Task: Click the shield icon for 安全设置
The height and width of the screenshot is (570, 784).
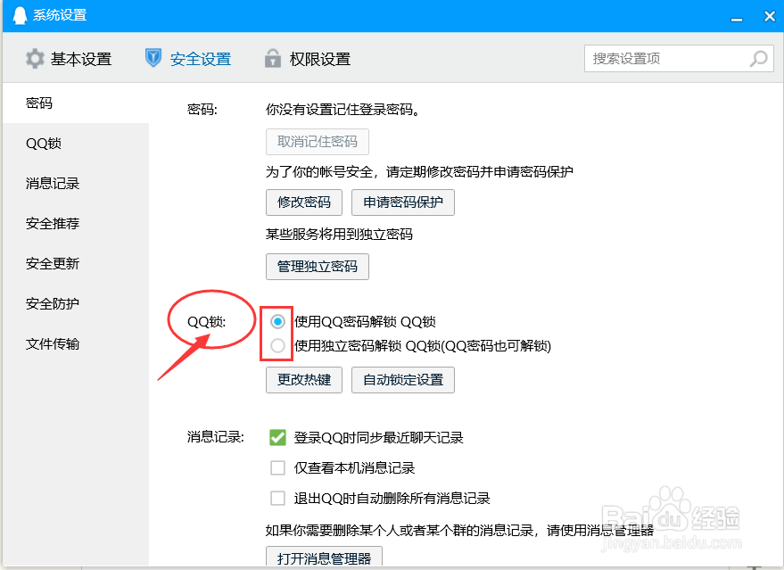Action: click(x=153, y=58)
